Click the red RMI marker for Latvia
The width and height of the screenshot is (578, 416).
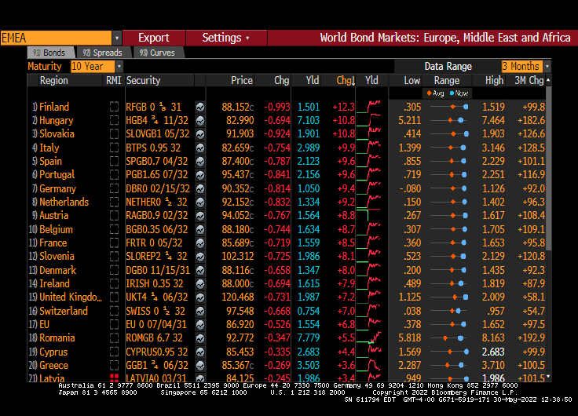pos(115,379)
